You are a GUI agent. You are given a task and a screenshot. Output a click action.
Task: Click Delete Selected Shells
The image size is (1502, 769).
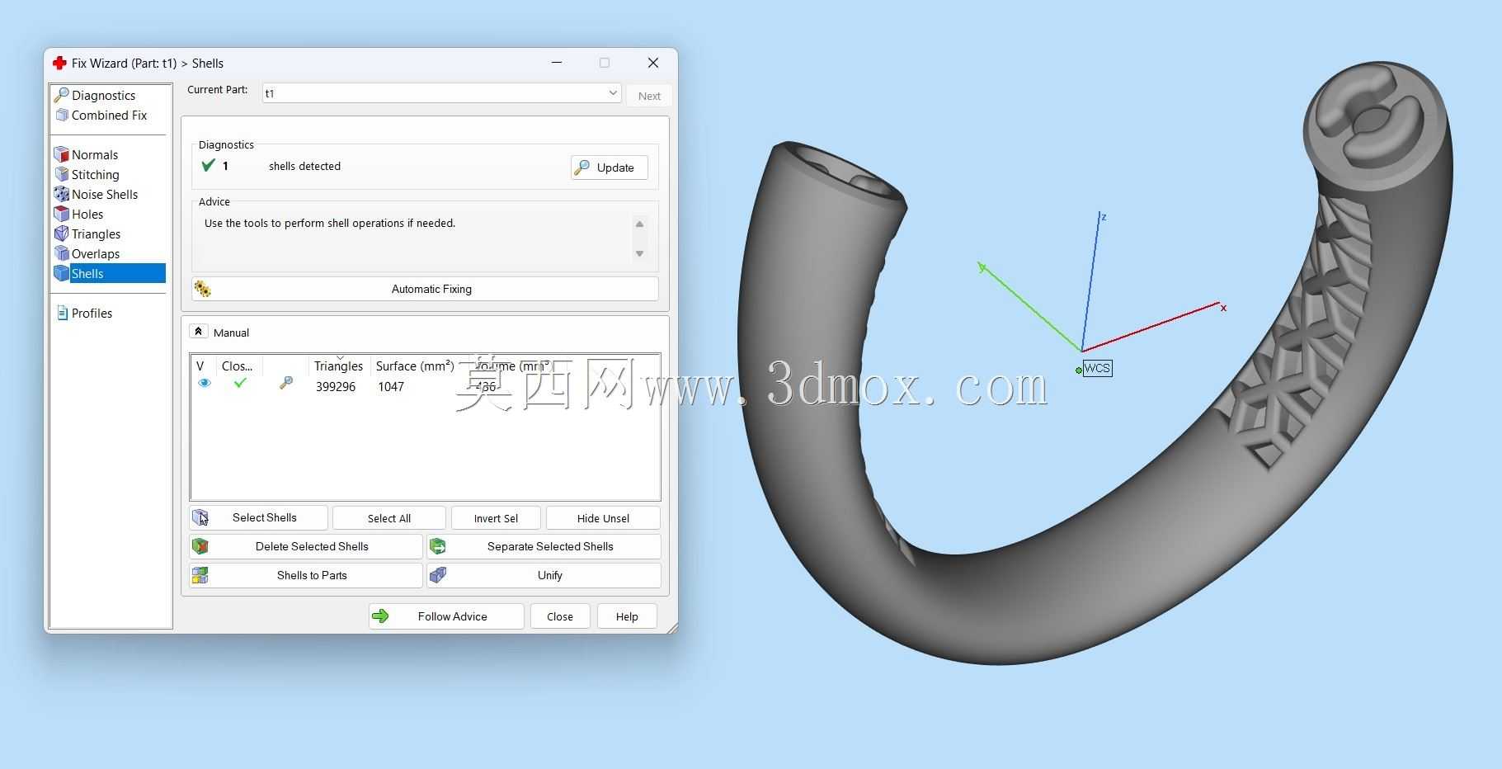tap(306, 546)
